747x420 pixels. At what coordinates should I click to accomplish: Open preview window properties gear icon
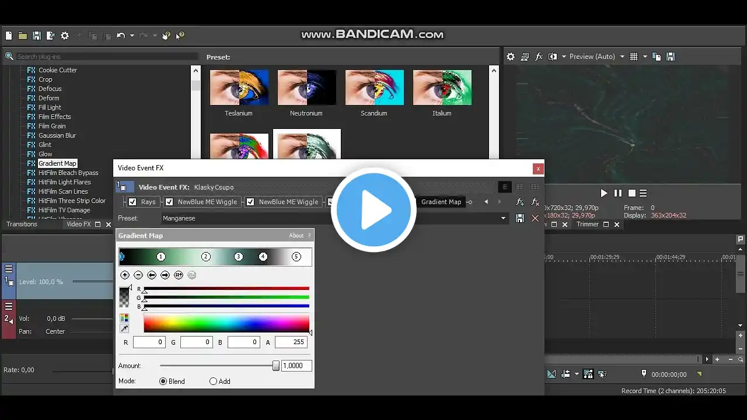click(511, 57)
